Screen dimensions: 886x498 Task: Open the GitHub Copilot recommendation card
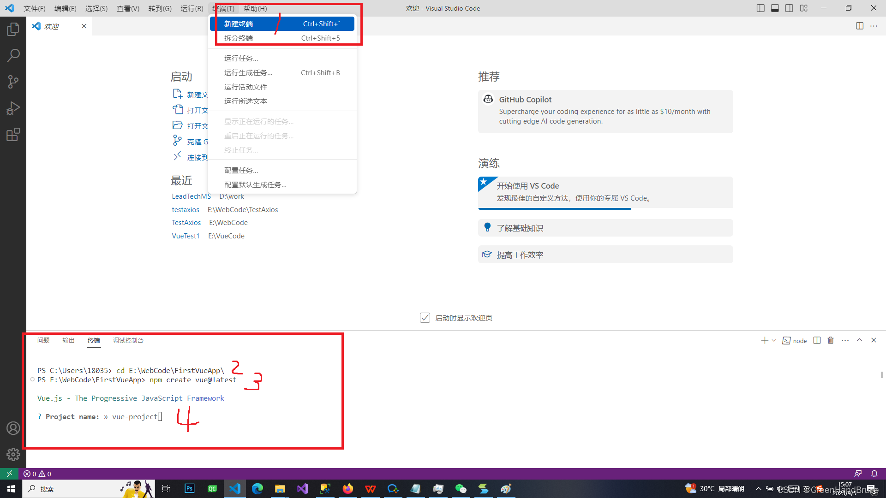tap(605, 111)
